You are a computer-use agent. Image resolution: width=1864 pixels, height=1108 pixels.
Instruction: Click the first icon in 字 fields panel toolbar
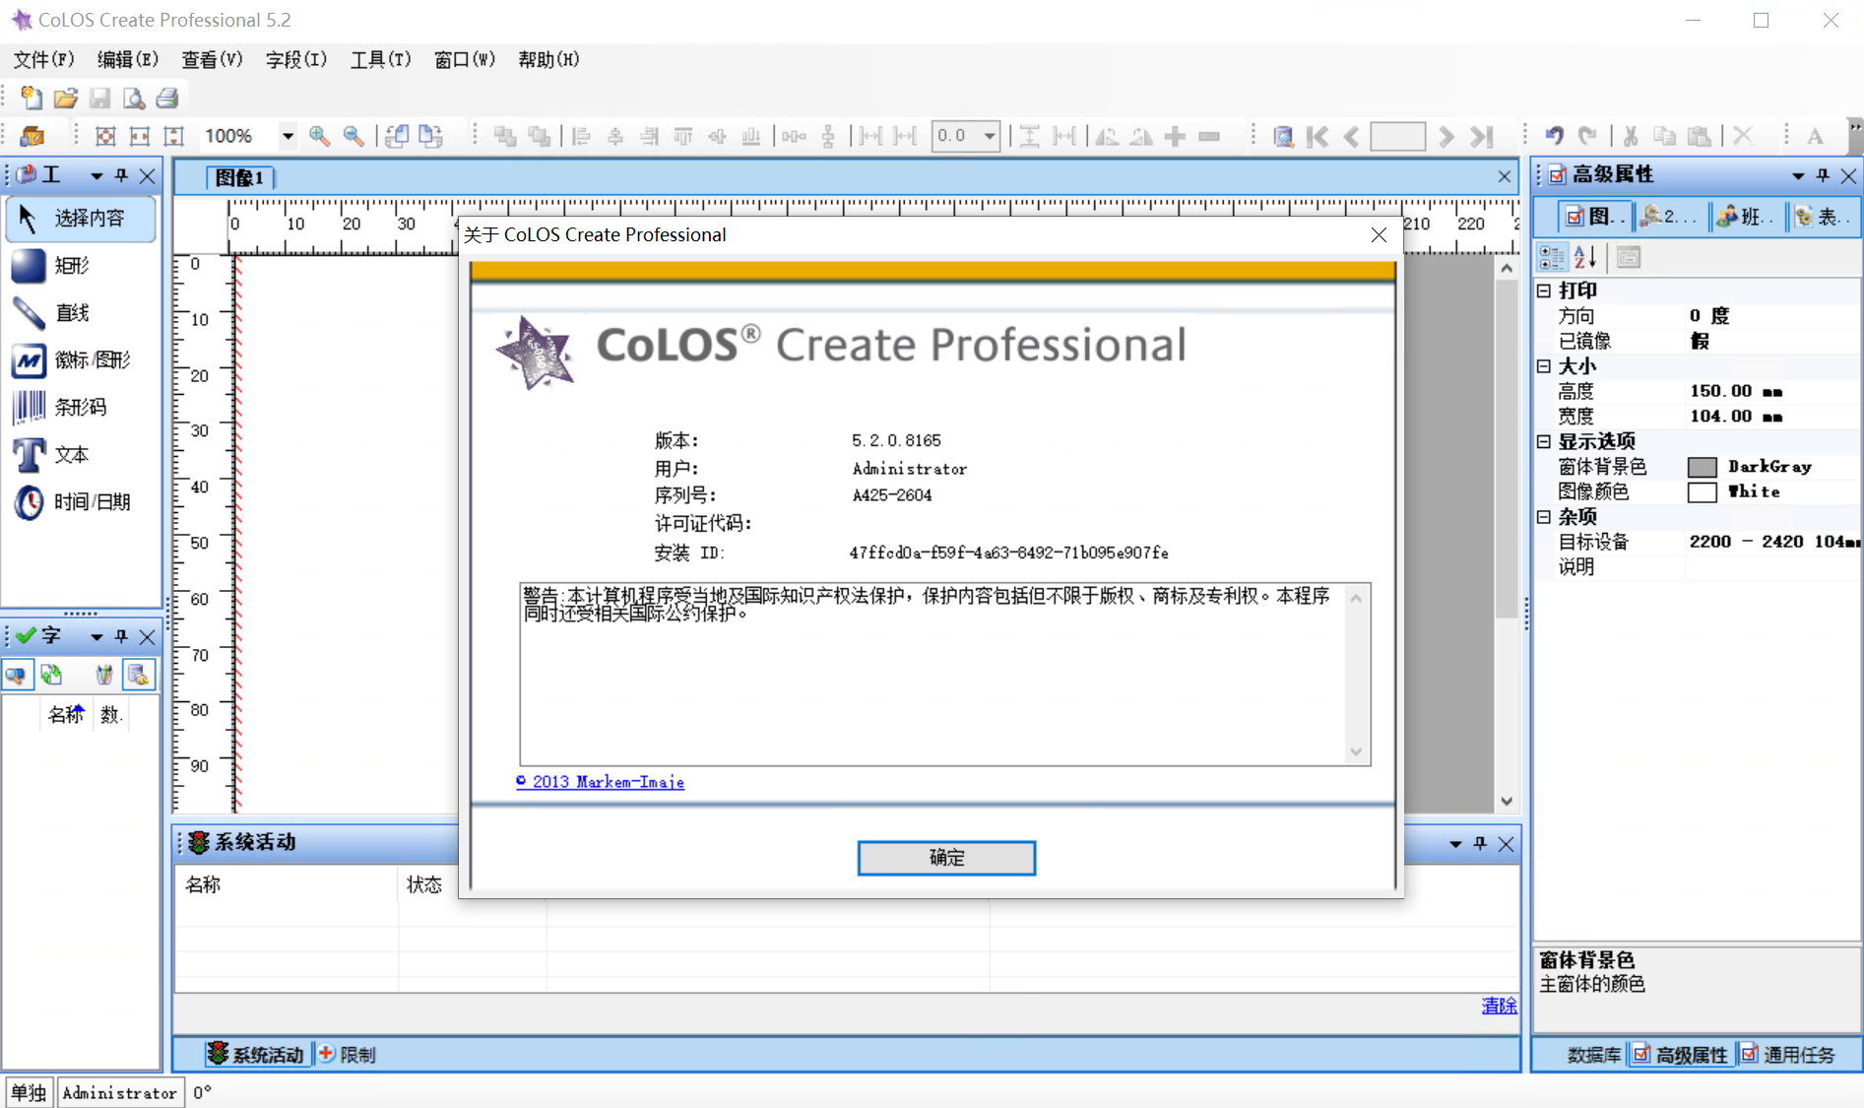(x=17, y=675)
